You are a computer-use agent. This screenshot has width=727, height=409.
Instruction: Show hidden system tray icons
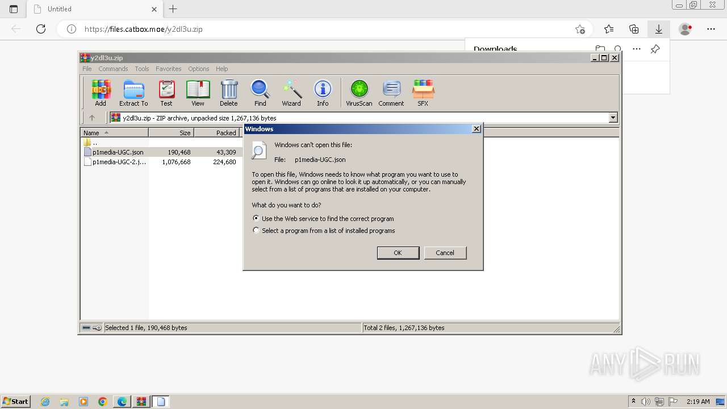pyautogui.click(x=633, y=402)
